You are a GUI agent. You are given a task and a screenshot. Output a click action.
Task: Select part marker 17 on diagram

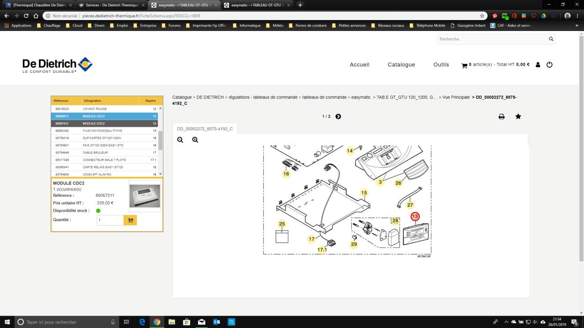point(312,239)
